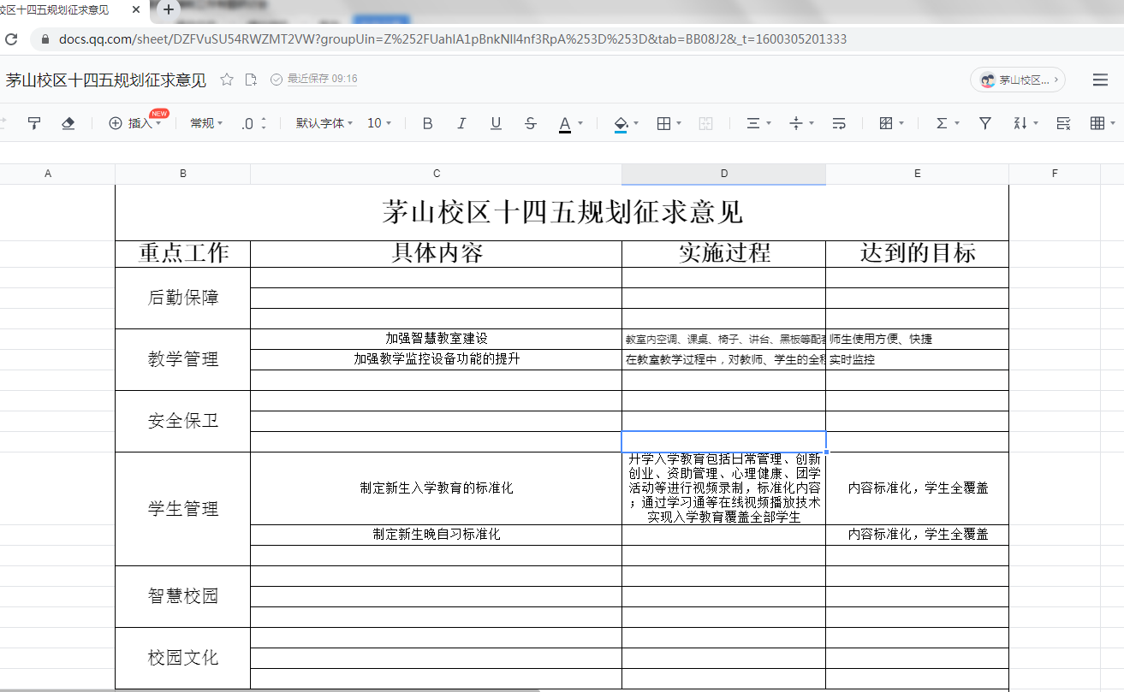Click the borders grid icon
Image resolution: width=1124 pixels, height=692 pixels.
663,123
